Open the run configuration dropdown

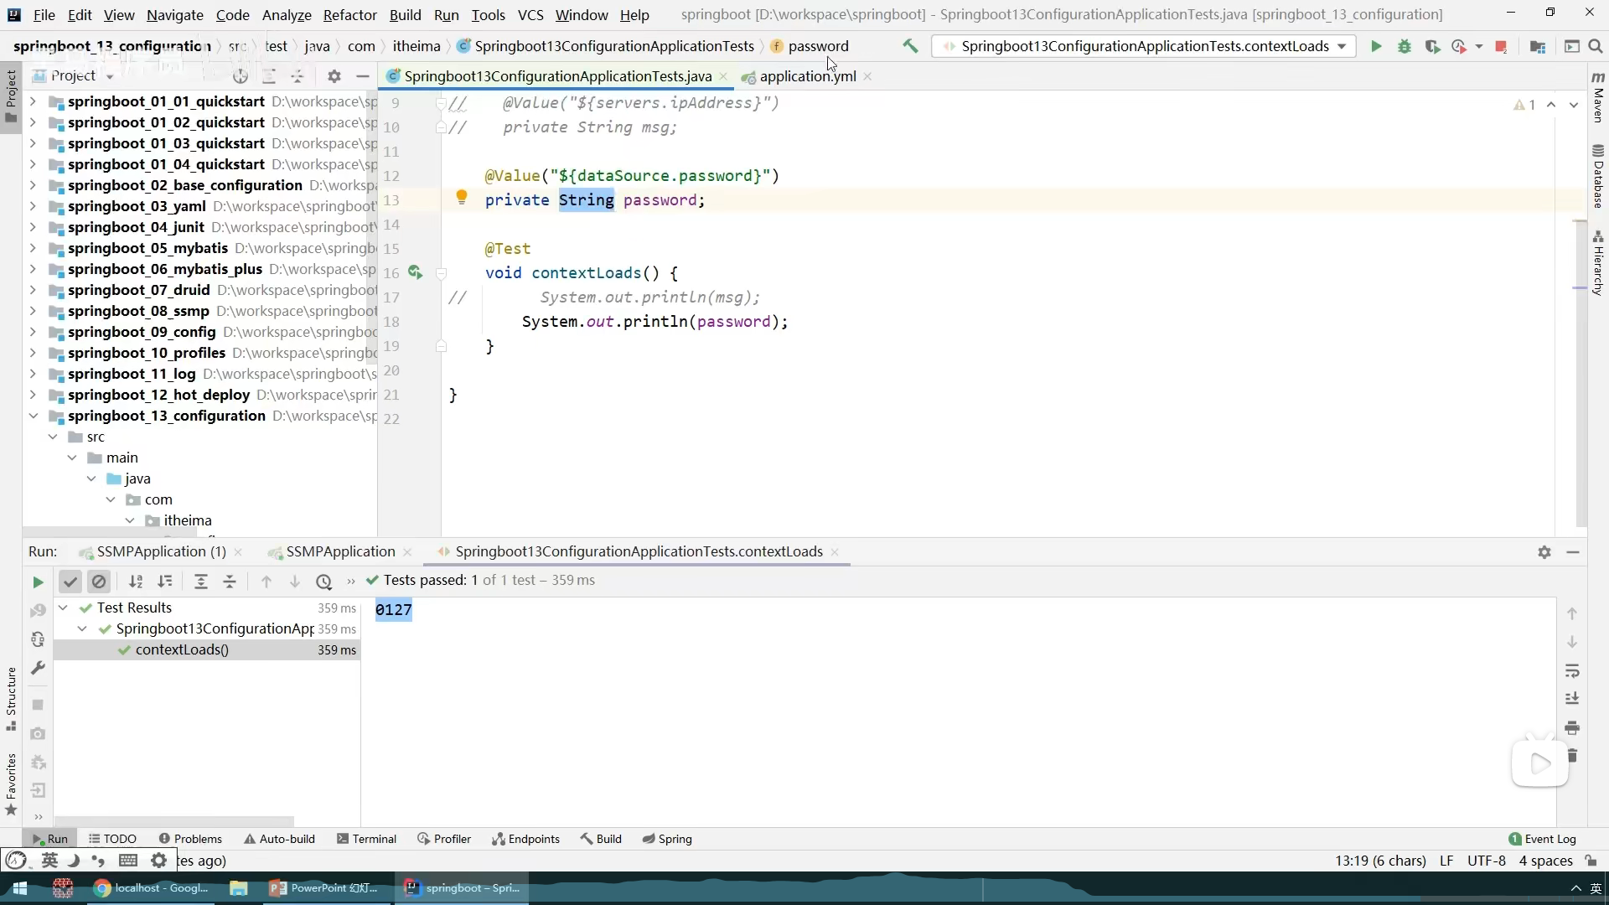[x=1342, y=47]
